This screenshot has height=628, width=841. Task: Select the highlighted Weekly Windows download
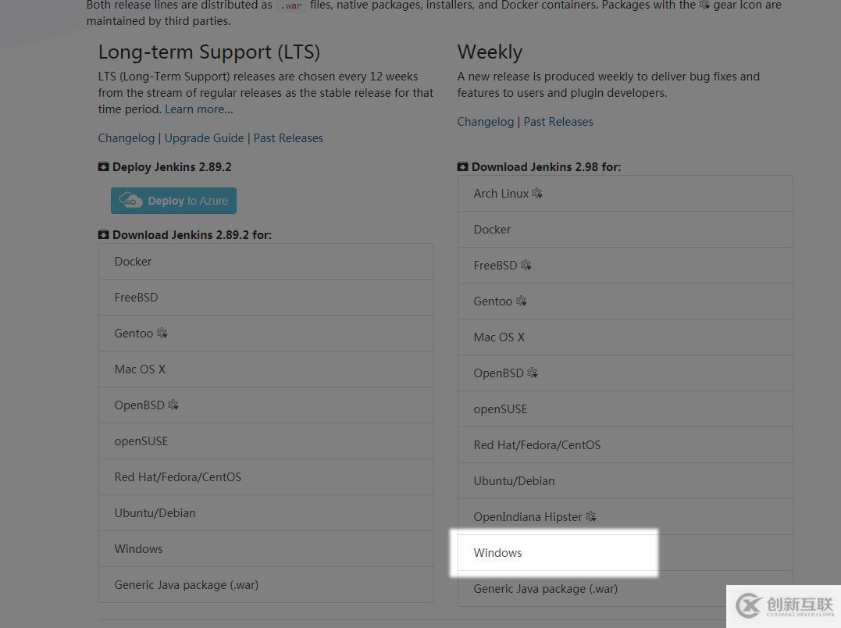click(x=497, y=553)
